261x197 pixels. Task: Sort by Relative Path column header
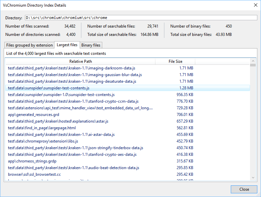[81, 61]
